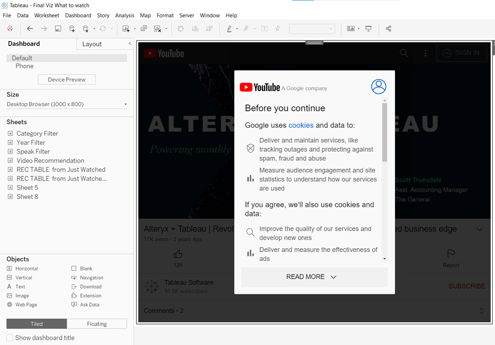
Task: Click the consent dialog vertical scrollbar
Action: 384,132
